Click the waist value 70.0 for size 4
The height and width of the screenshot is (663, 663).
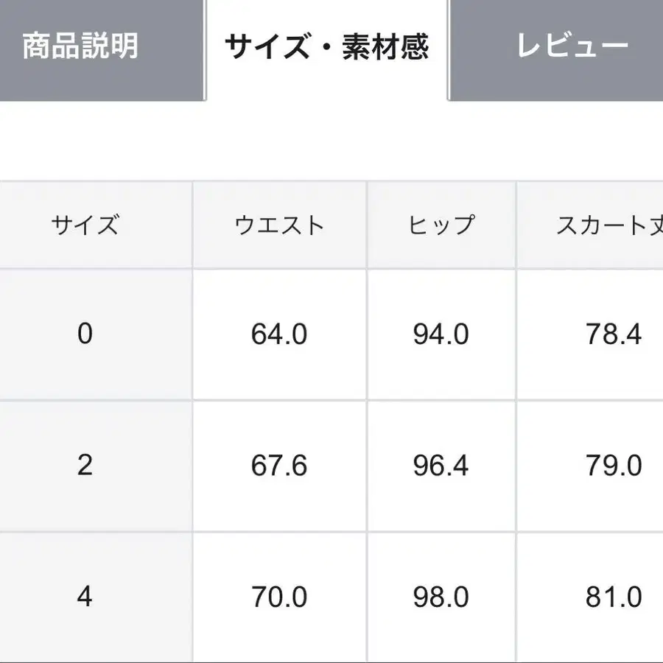point(278,598)
